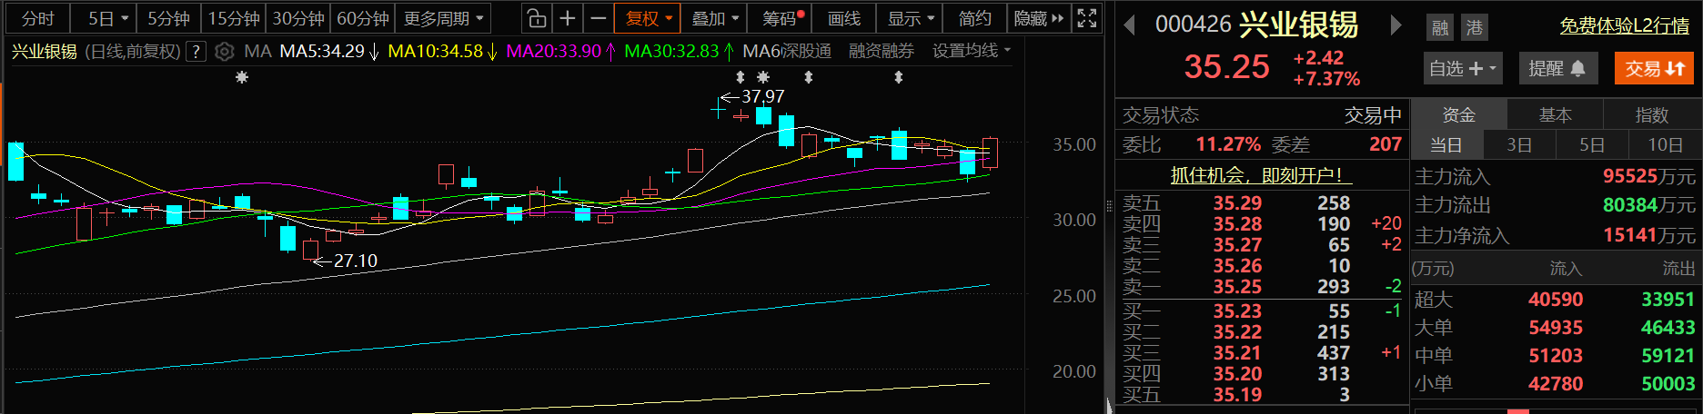Set a price alert with 提醒 bell

1557,68
